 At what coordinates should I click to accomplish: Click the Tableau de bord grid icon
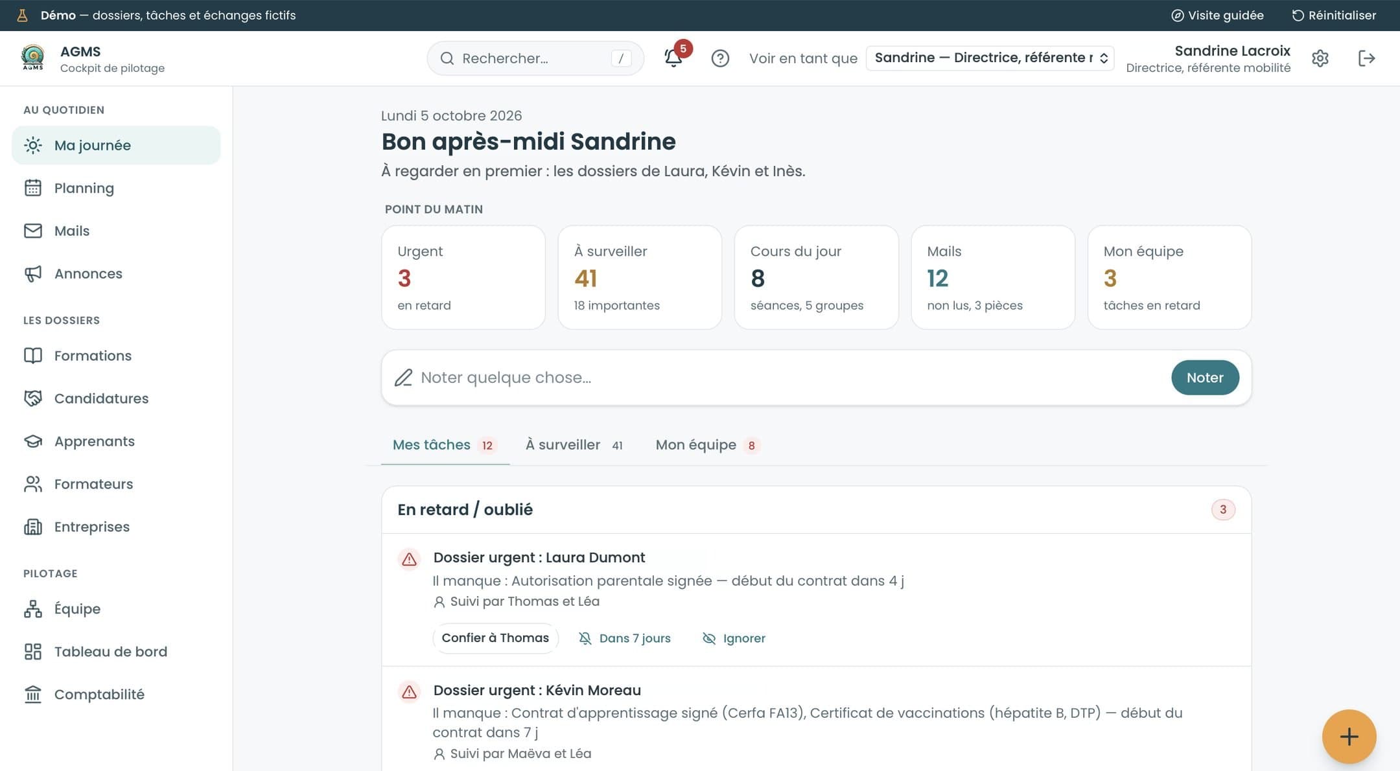pos(33,652)
